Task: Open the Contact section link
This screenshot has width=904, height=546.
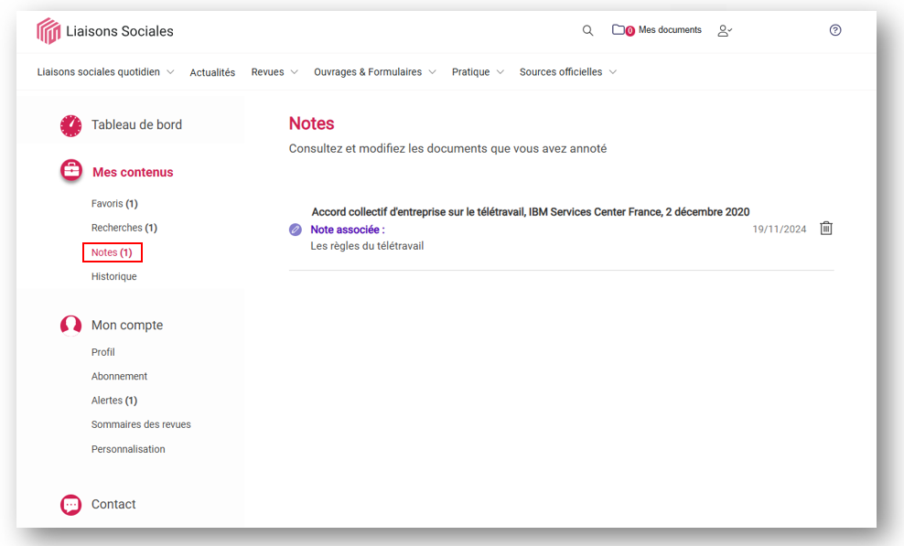Action: click(113, 505)
